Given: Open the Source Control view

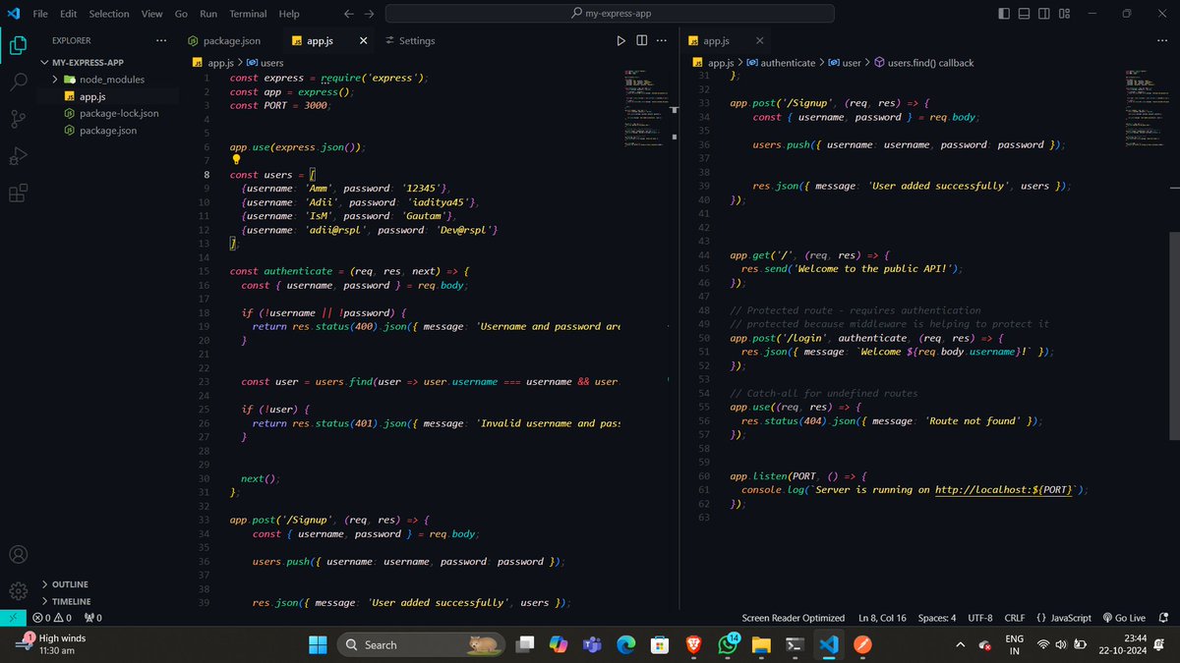Looking at the screenshot, I should [x=18, y=119].
